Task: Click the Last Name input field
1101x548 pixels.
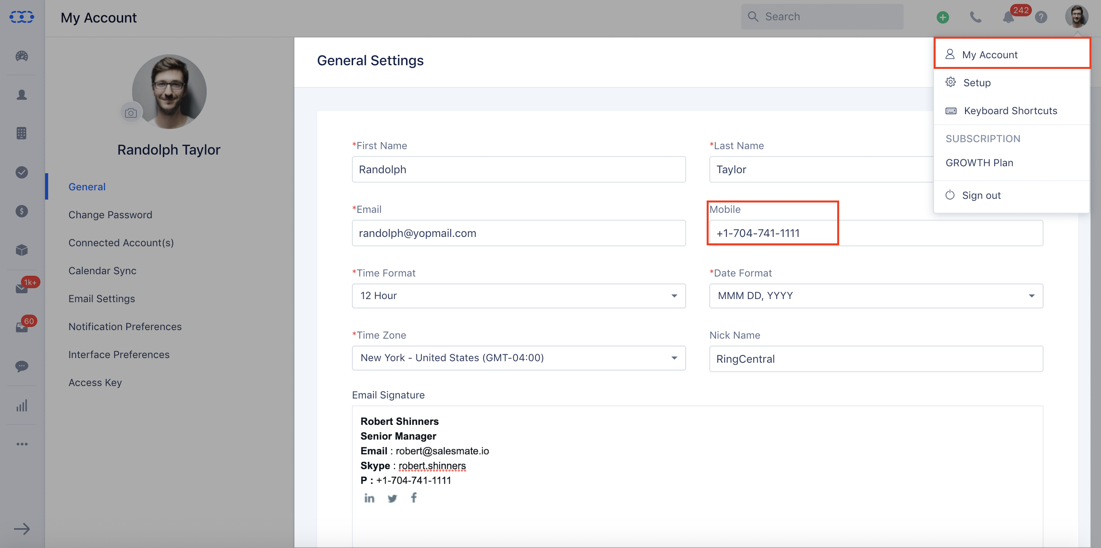Action: (821, 169)
